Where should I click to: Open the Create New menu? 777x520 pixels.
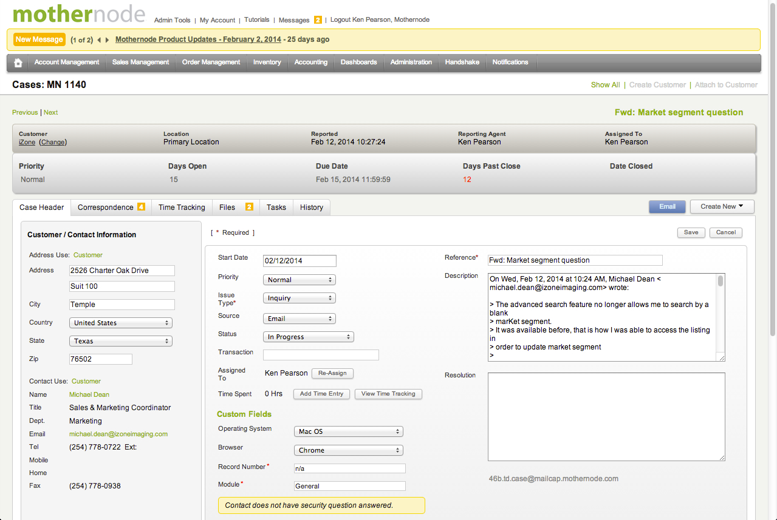click(x=722, y=206)
